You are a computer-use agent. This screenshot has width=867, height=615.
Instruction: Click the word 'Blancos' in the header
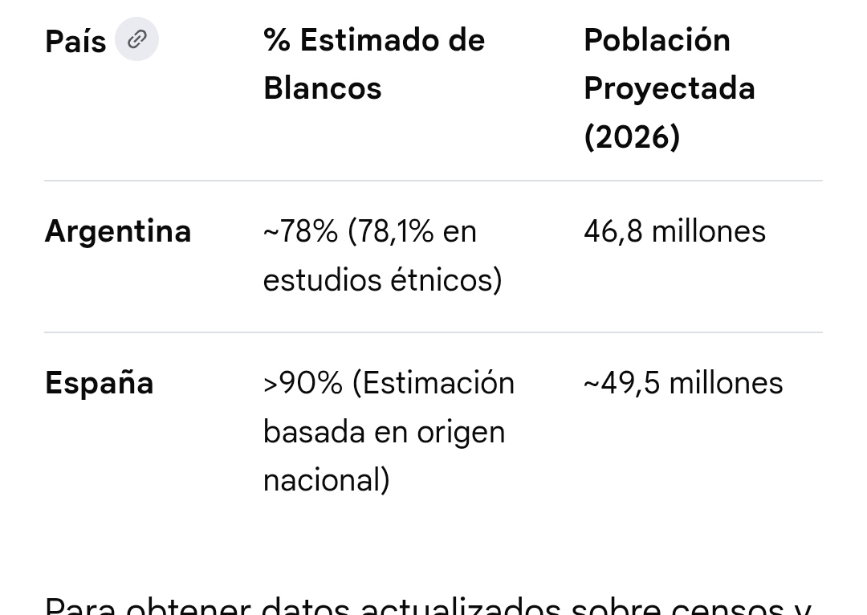point(323,88)
